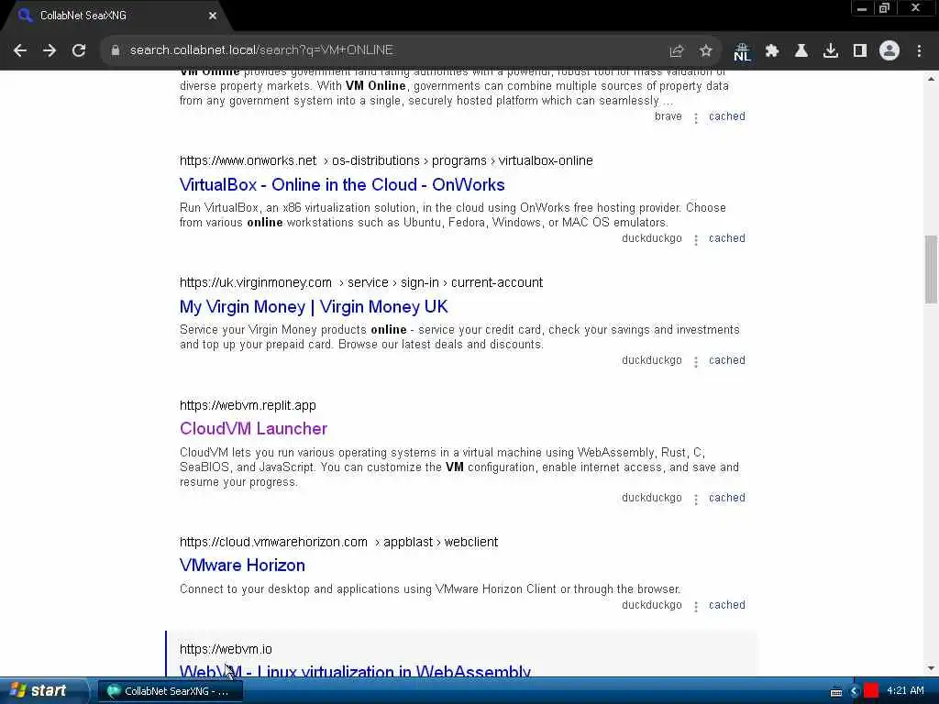
Task: Open cached version of VirtualBox result
Action: (727, 238)
